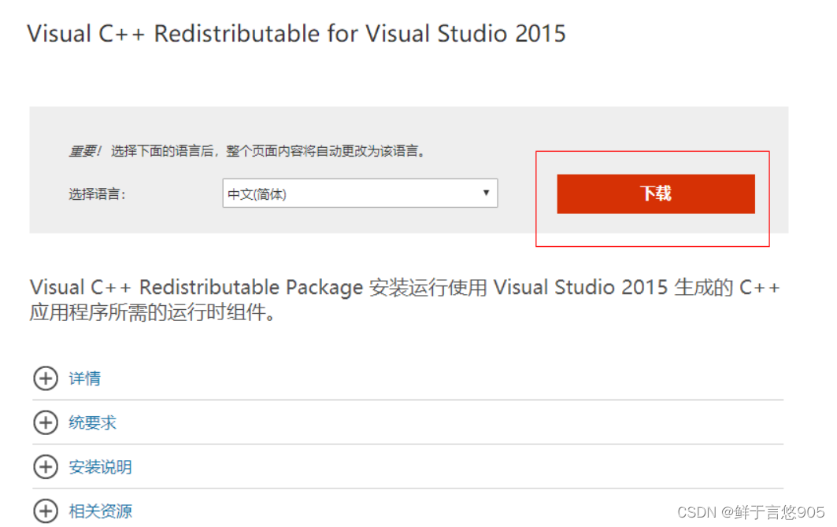Open the 中文(简体) language combo box

(360, 193)
